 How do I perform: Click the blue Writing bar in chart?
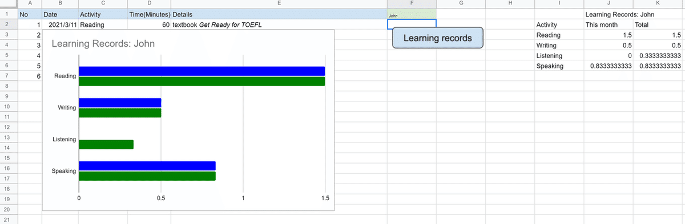pyautogui.click(x=120, y=103)
